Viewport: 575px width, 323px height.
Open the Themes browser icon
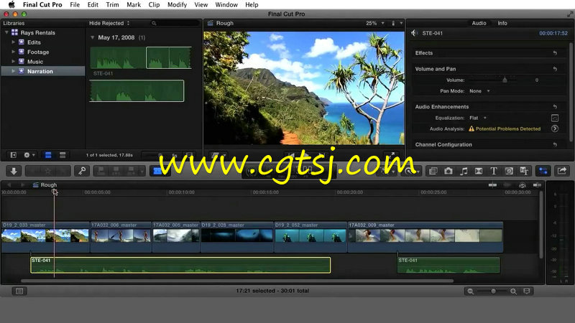tap(524, 171)
